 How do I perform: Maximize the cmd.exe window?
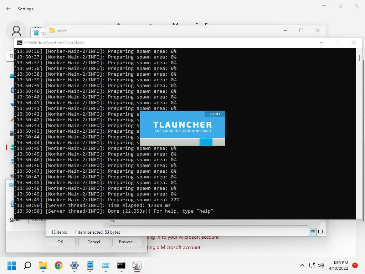coord(338,43)
